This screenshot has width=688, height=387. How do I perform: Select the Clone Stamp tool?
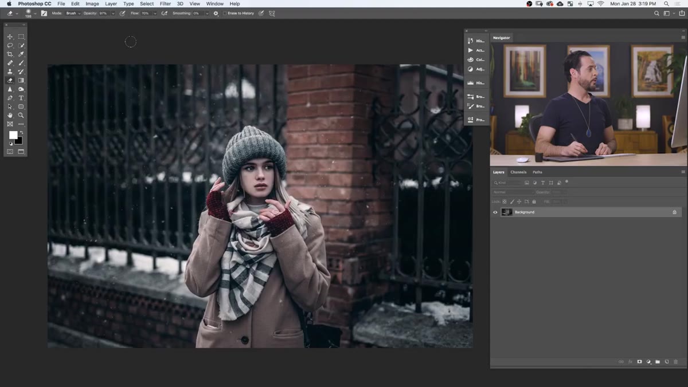click(10, 72)
